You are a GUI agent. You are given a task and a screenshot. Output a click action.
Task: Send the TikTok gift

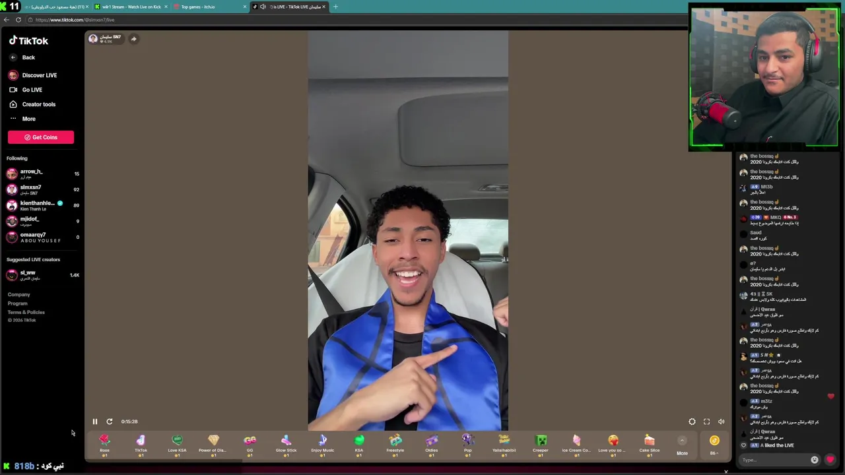coord(141,445)
